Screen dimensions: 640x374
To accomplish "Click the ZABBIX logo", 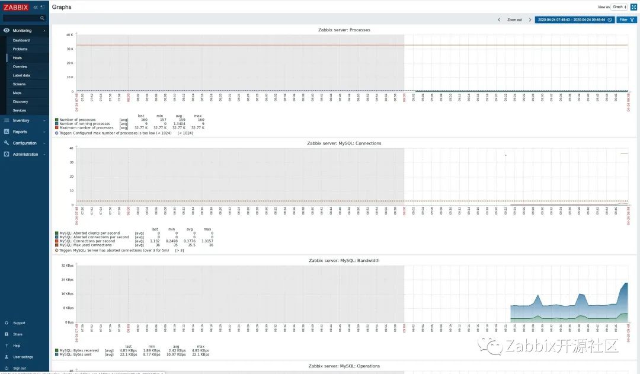I will click(x=16, y=7).
